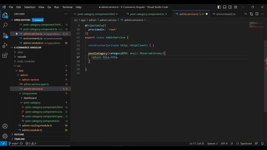Toggle primary side bar layout icon
The height and width of the screenshot is (150, 267).
point(219,7)
